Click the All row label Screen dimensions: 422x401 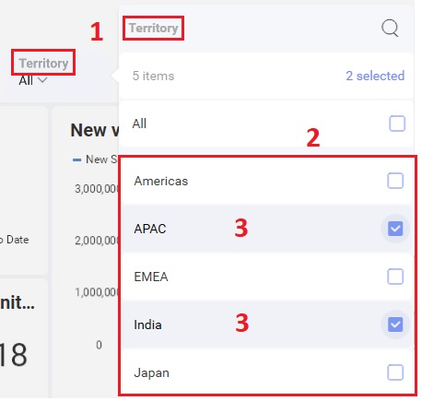[x=139, y=124]
